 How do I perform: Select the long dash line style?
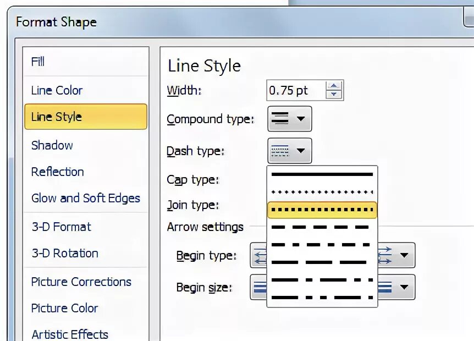[x=322, y=262]
